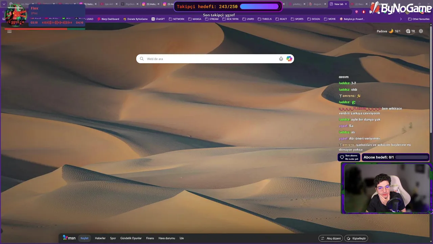Click the Son abone heart widget

pos(349,157)
